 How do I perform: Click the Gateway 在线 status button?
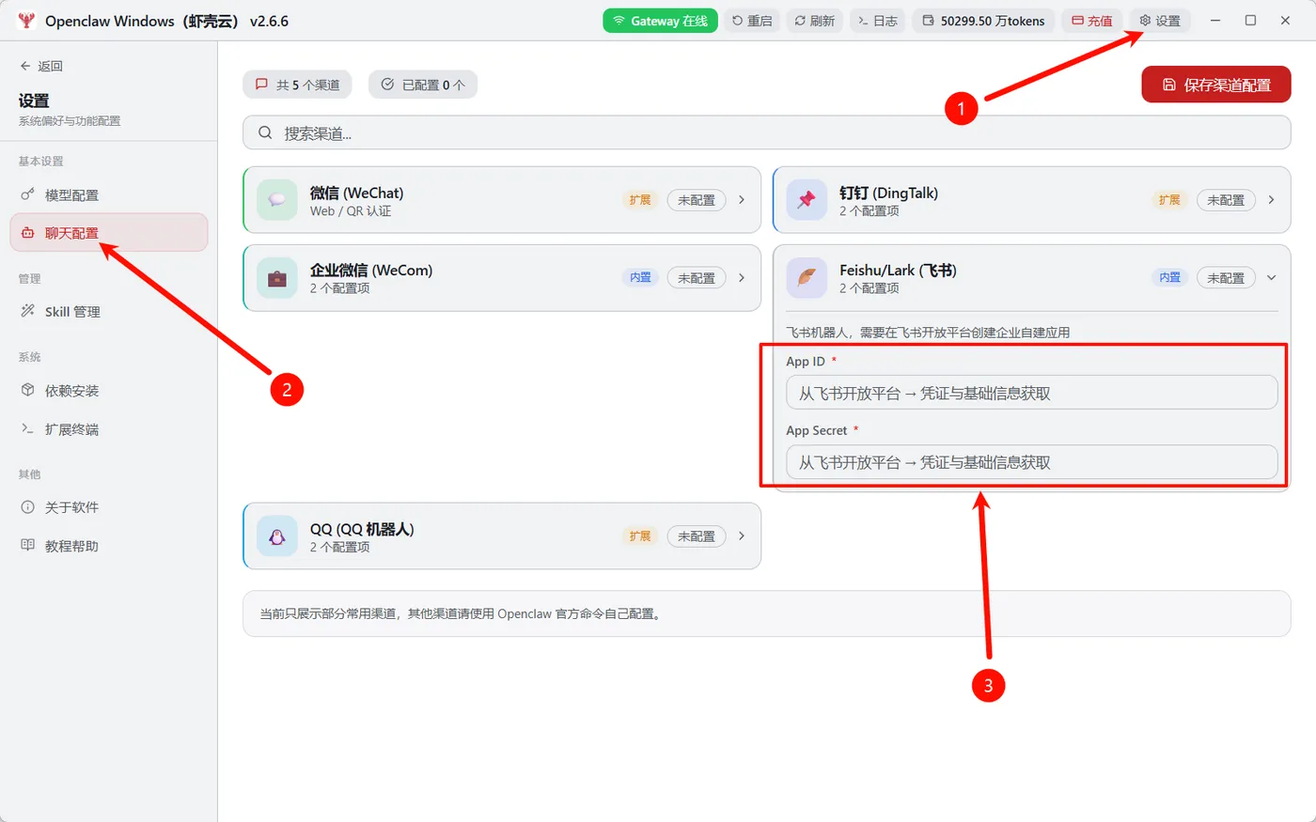[x=660, y=21]
